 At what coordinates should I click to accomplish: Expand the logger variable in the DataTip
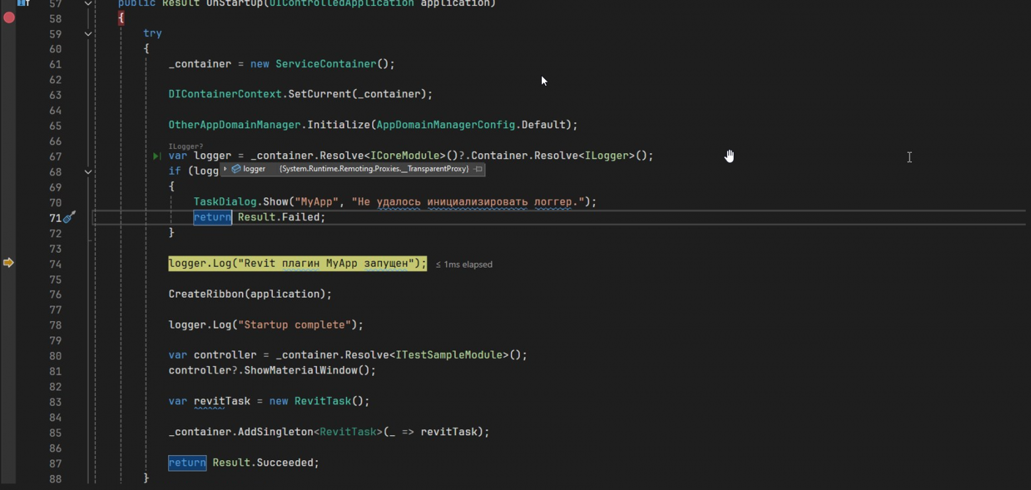pos(225,170)
